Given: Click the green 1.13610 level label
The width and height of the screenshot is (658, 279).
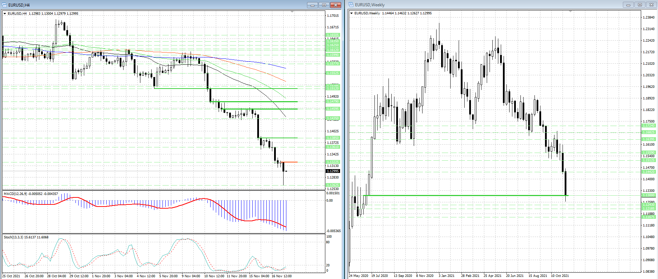Looking at the screenshot, I should (333, 147).
